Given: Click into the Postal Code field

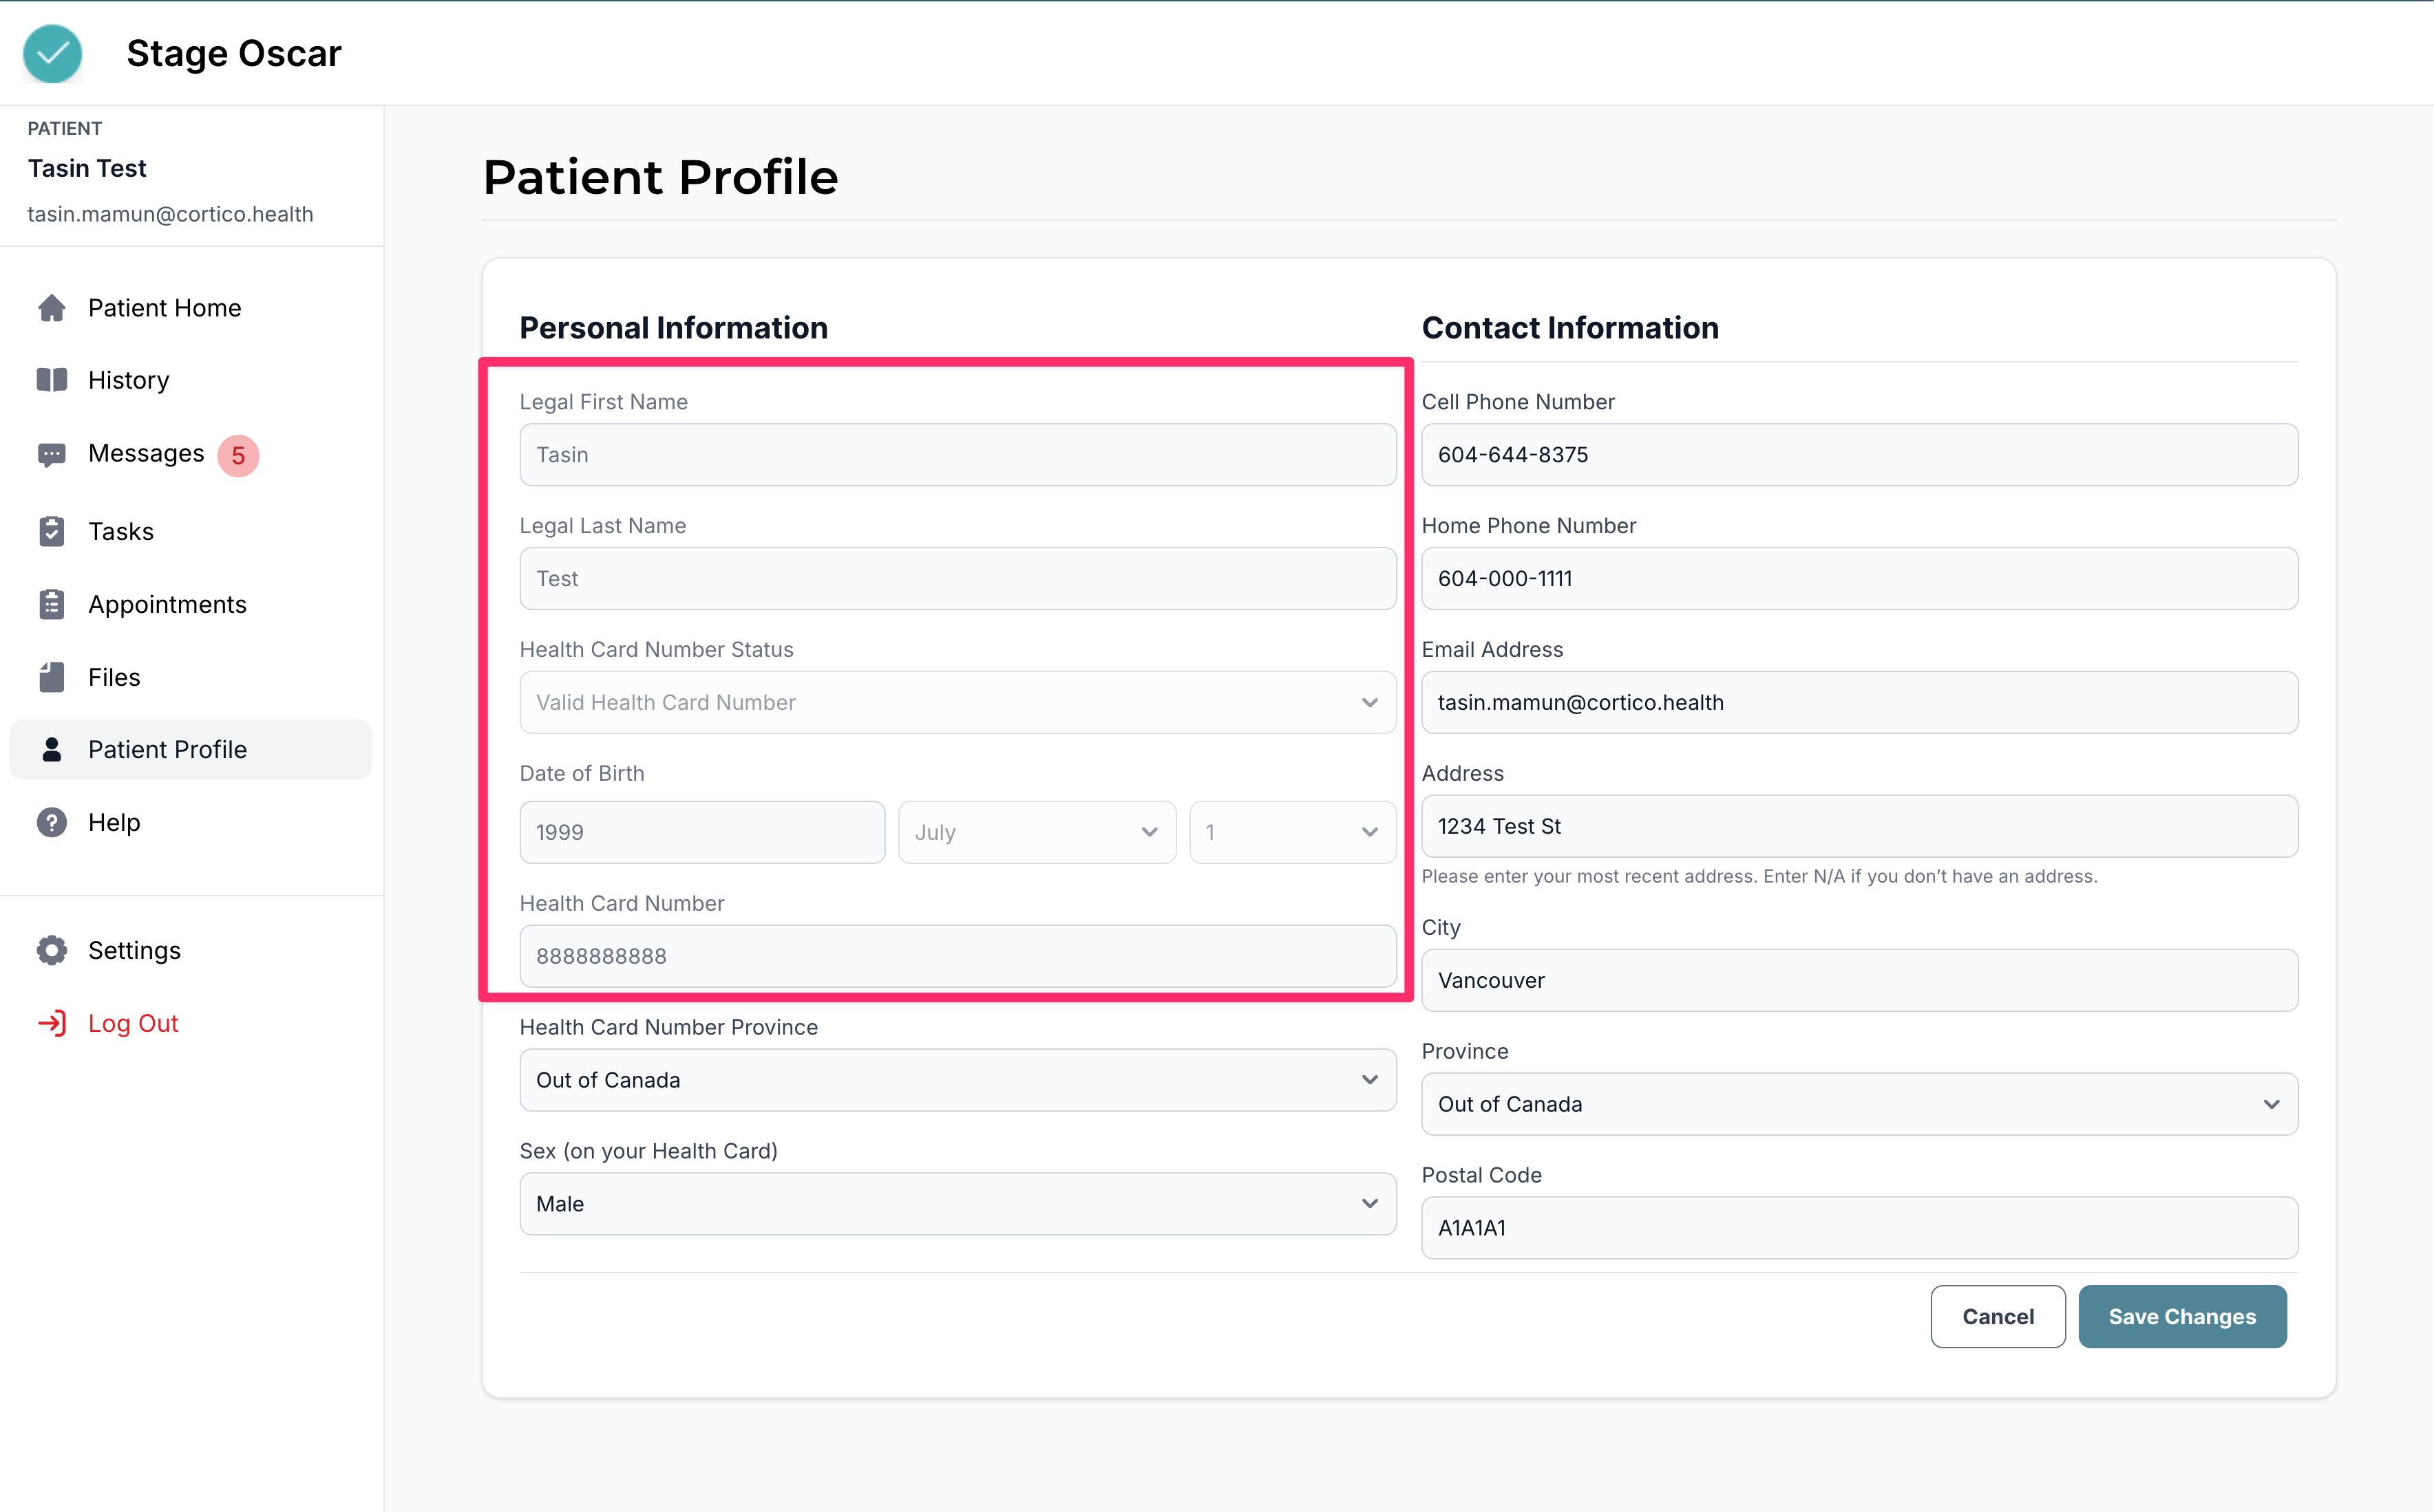Looking at the screenshot, I should pyautogui.click(x=1859, y=1228).
